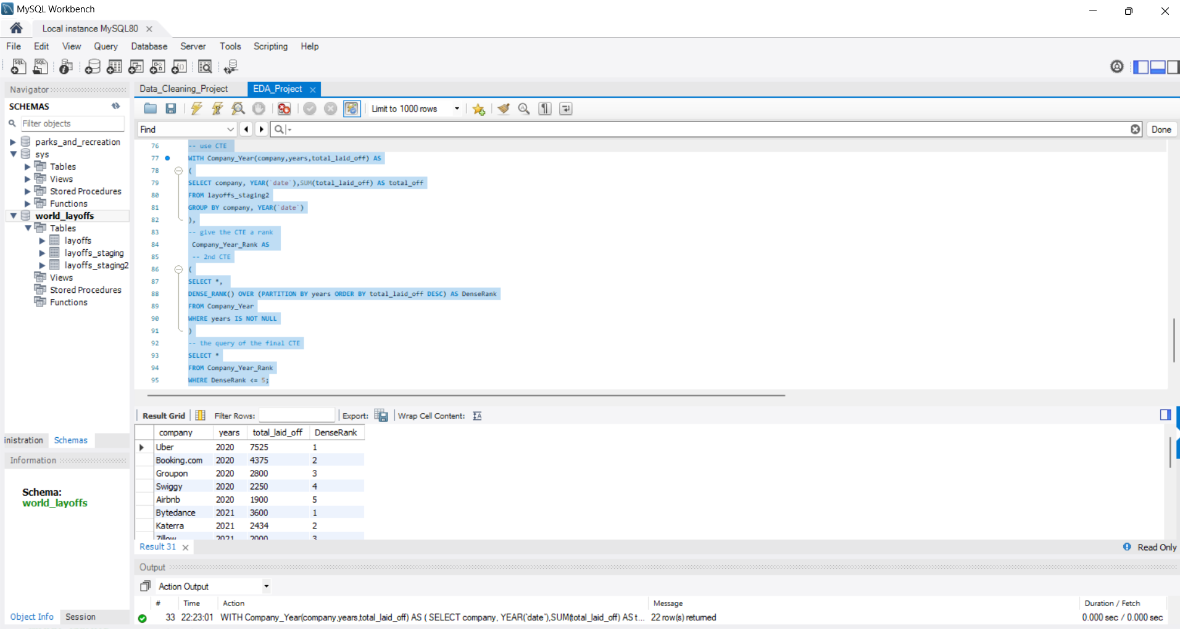This screenshot has width=1180, height=629.
Task: Focus the Filter Rows field
Action: tap(297, 416)
